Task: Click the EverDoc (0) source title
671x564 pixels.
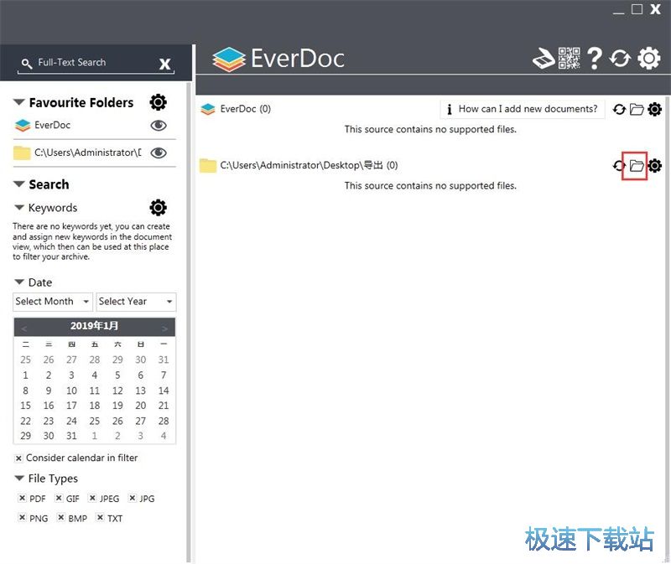Action: click(x=245, y=109)
